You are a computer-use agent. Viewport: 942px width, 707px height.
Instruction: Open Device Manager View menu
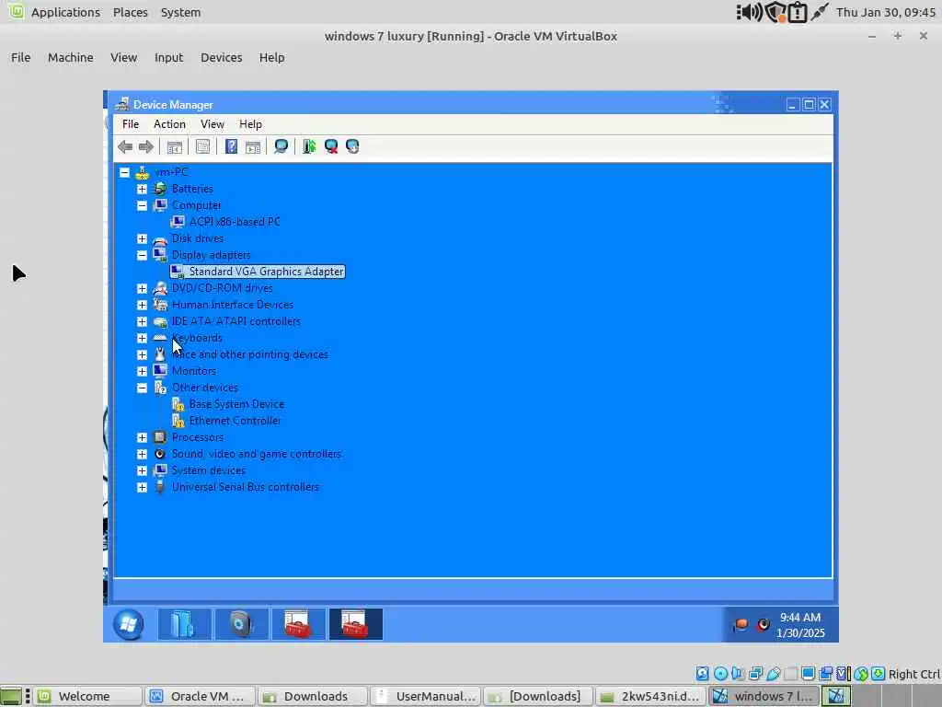point(213,124)
